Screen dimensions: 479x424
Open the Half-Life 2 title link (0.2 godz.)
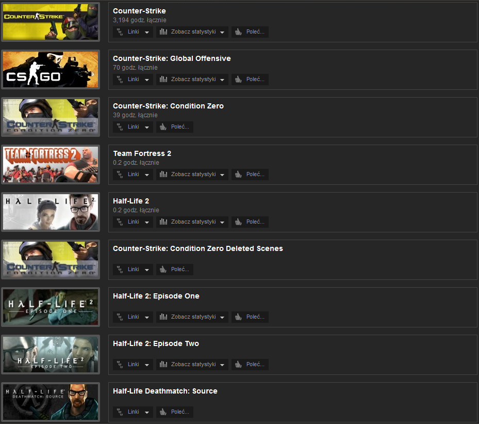point(131,201)
